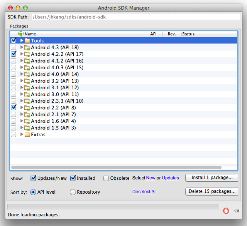Open the SDK Manager log icon
The image size is (247, 226).
(237, 211)
